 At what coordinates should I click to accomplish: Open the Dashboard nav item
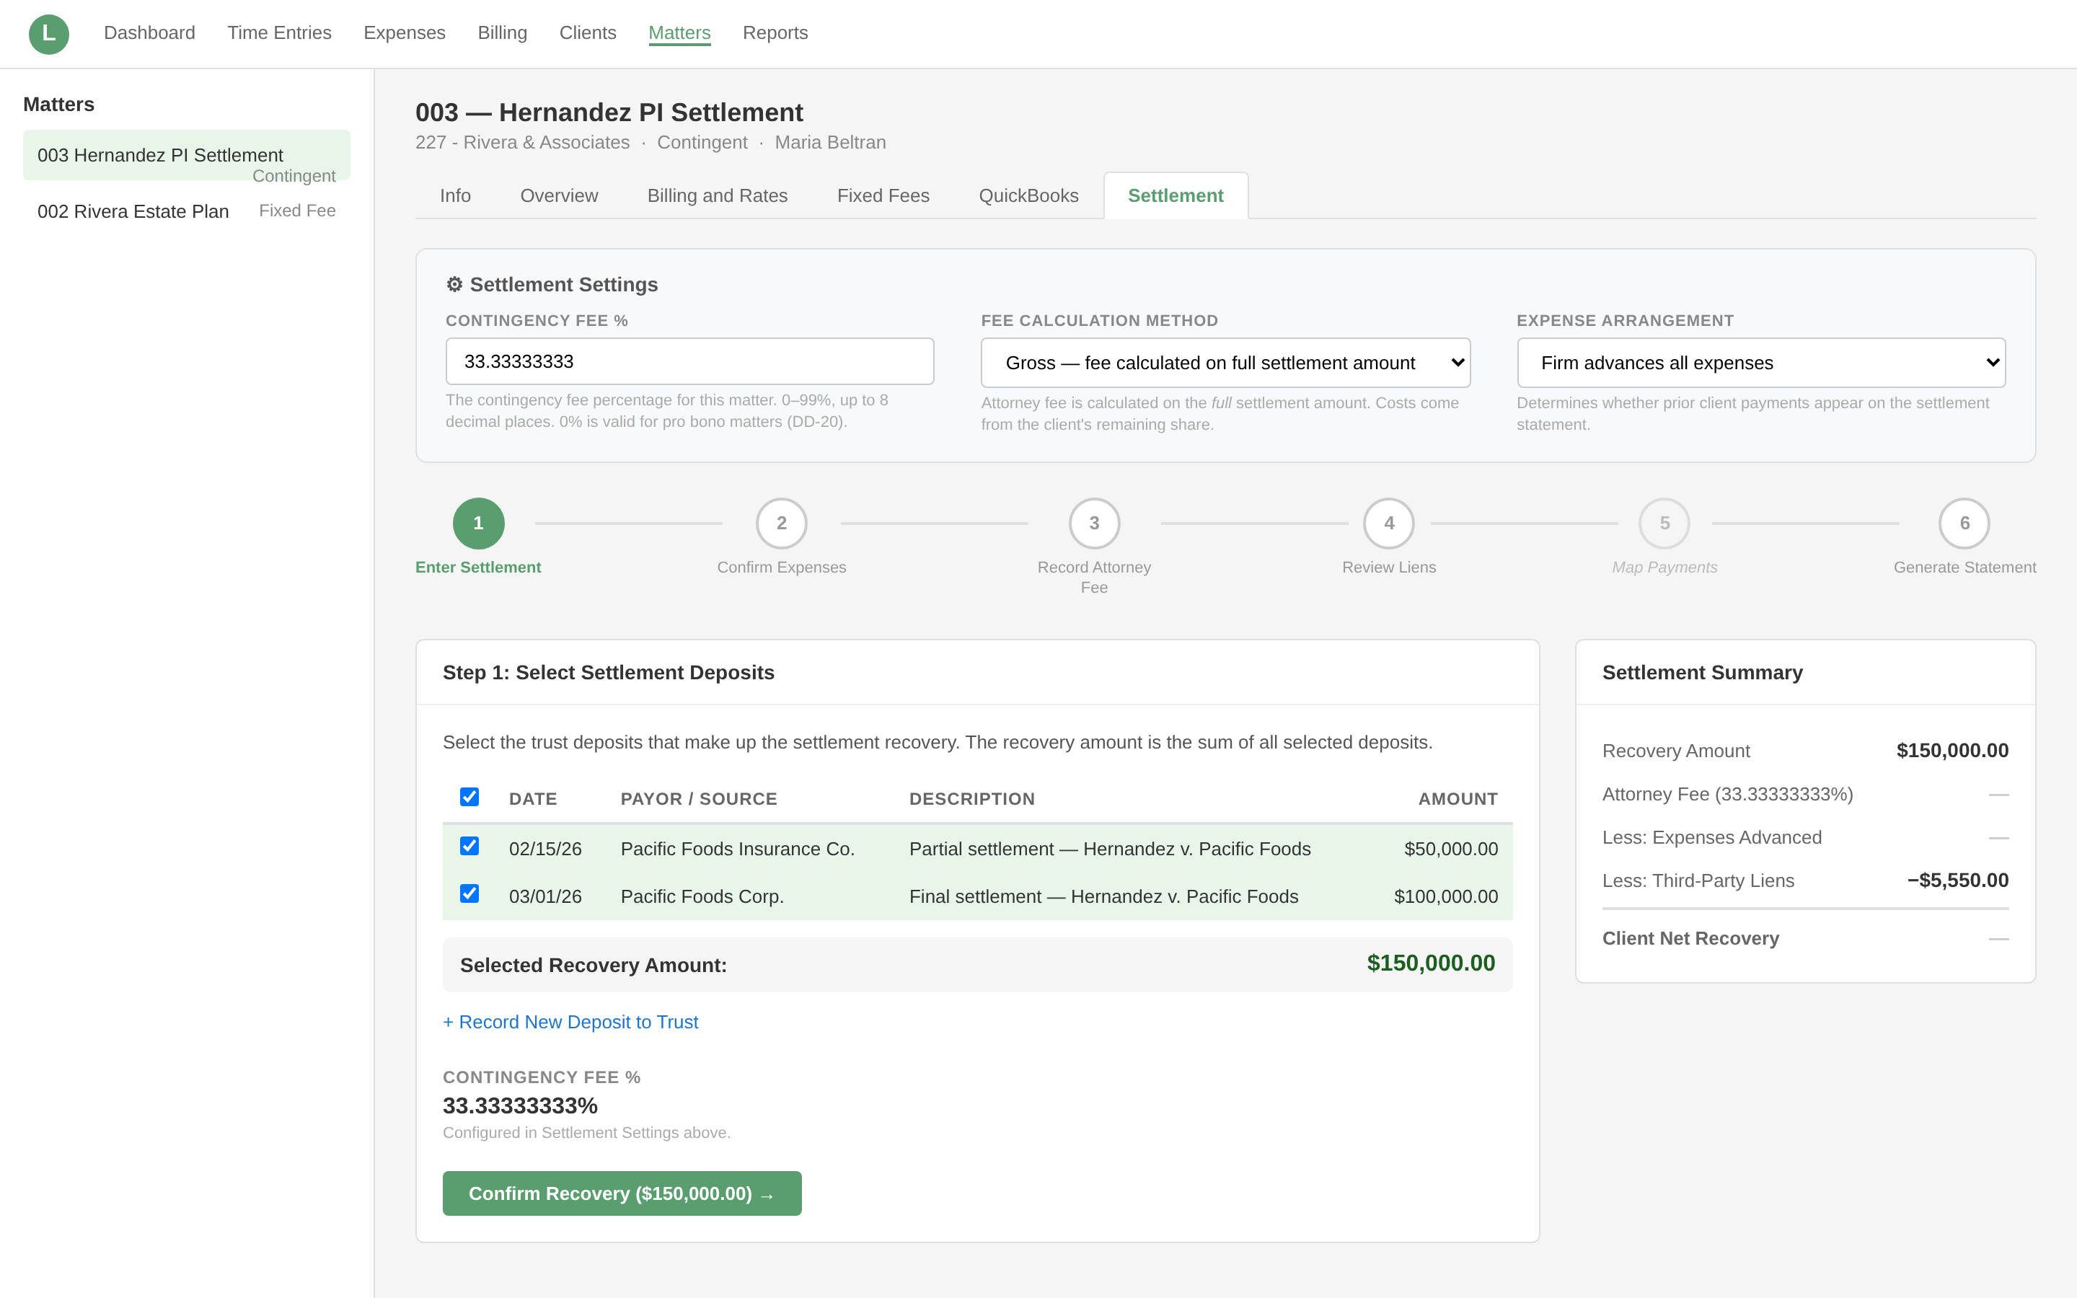(149, 32)
